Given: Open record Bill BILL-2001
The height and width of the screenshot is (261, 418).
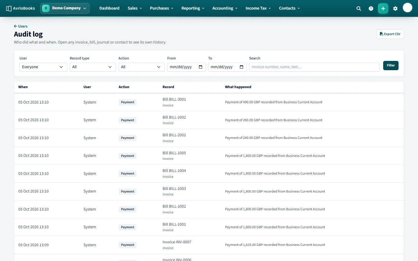Looking at the screenshot, I should (174, 135).
